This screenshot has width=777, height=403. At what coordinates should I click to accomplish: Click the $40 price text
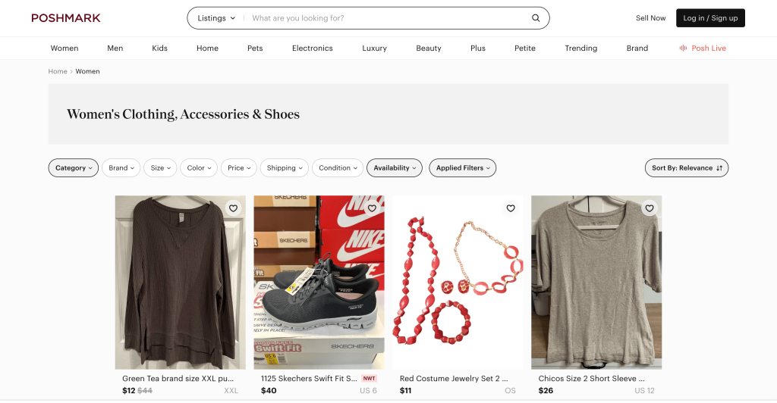pyautogui.click(x=269, y=391)
